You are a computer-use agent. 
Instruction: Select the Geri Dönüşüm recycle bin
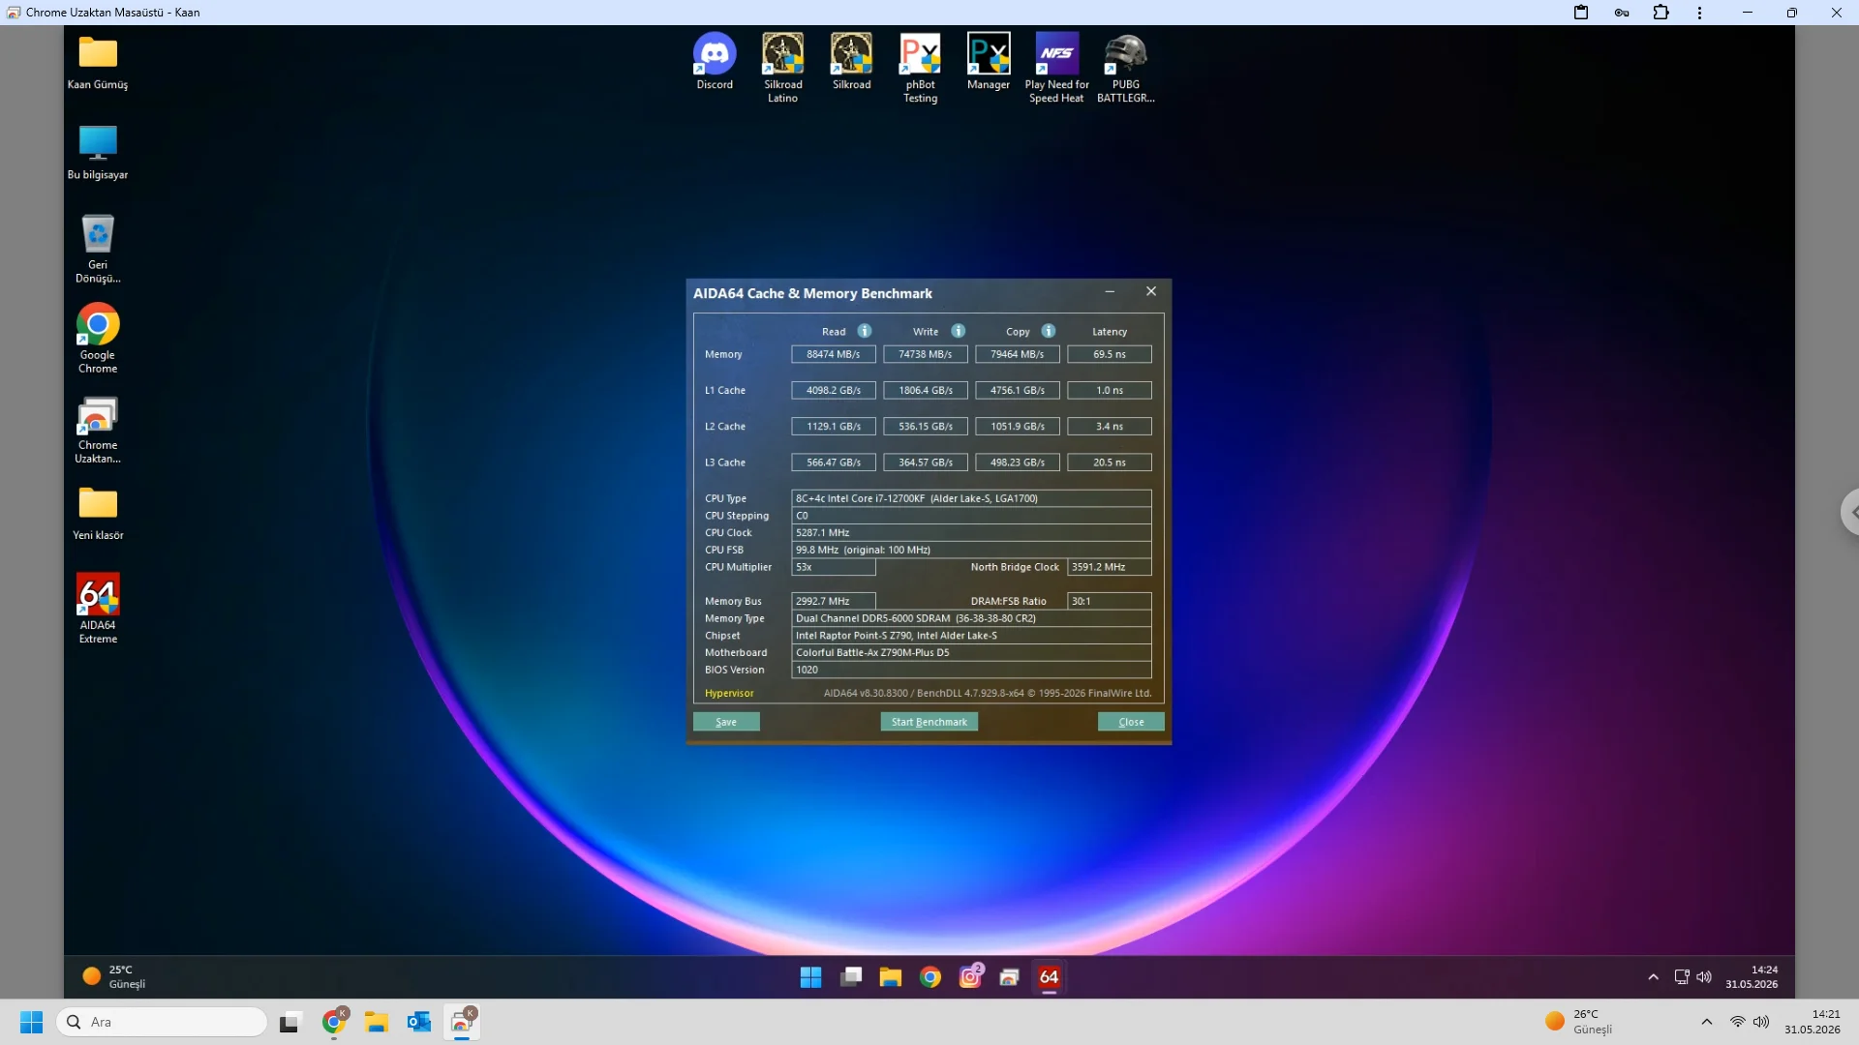pyautogui.click(x=98, y=249)
